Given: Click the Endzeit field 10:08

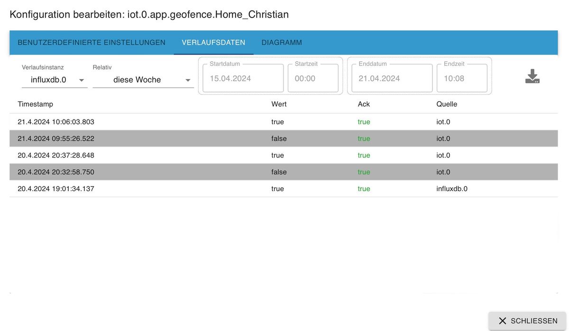Looking at the screenshot, I should point(462,78).
